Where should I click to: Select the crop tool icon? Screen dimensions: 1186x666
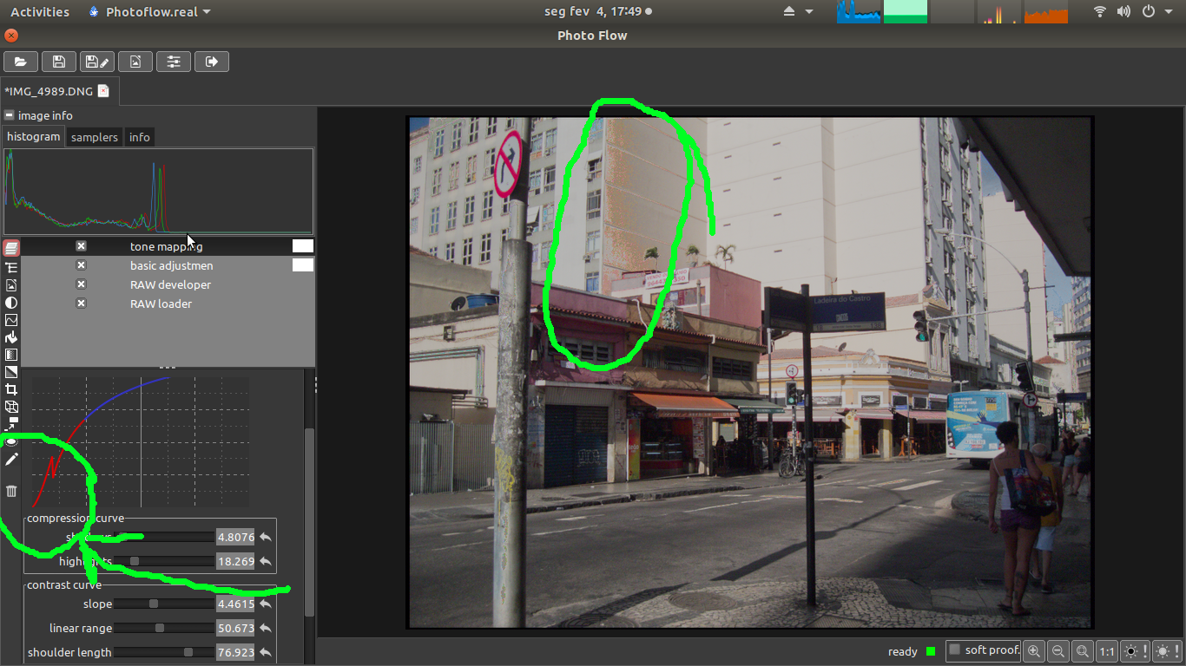[x=11, y=389]
